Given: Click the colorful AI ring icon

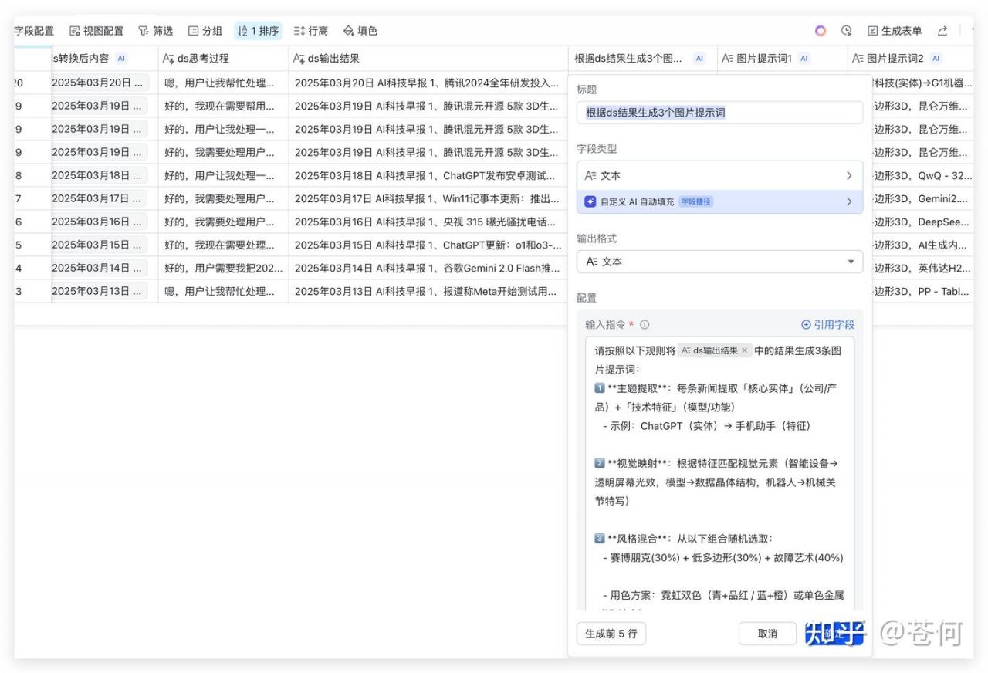Looking at the screenshot, I should [x=821, y=31].
